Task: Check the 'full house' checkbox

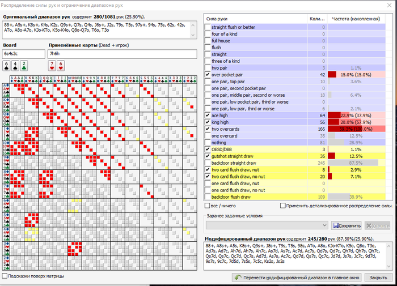Action: coord(208,41)
